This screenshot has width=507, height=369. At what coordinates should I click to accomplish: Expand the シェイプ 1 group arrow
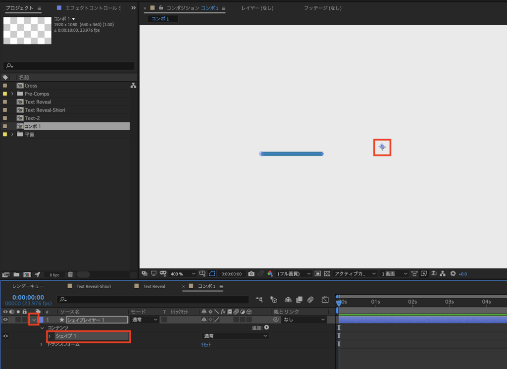(50, 336)
